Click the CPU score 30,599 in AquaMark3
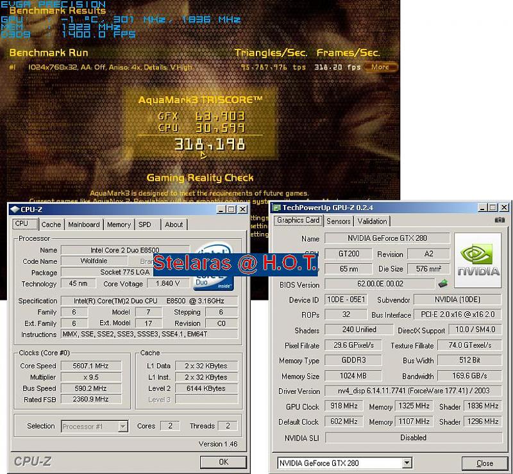Image resolution: width=513 pixels, height=474 pixels. click(220, 128)
